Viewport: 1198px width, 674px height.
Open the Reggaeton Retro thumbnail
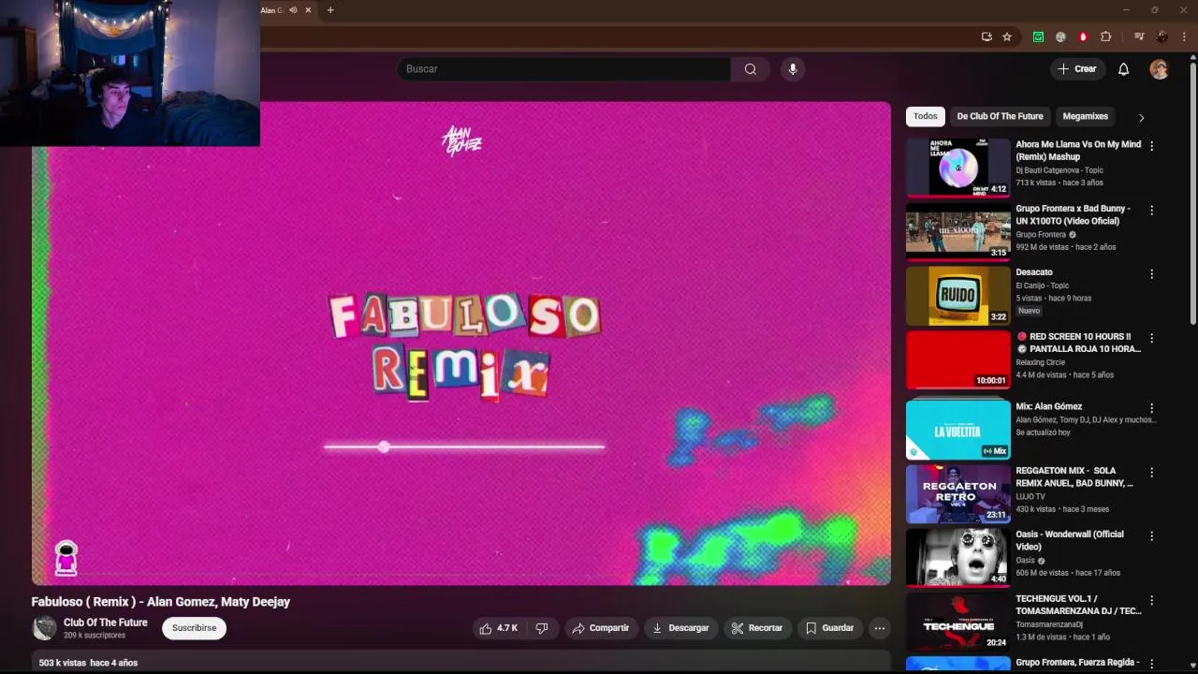coord(958,493)
